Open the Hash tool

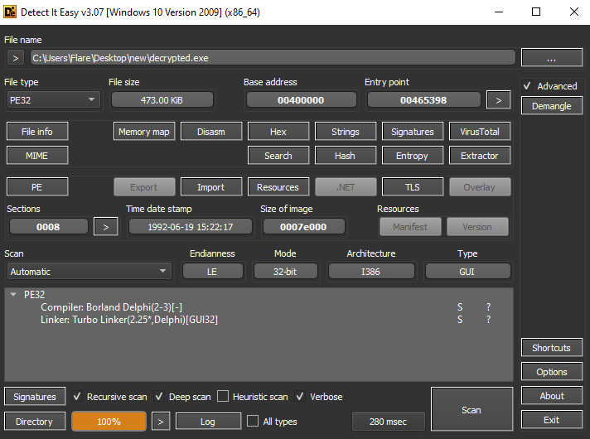346,156
